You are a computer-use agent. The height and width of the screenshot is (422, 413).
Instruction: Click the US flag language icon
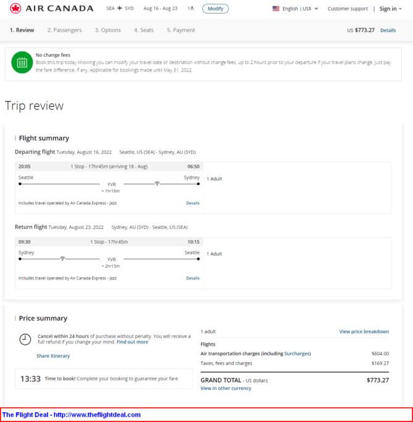tap(276, 9)
